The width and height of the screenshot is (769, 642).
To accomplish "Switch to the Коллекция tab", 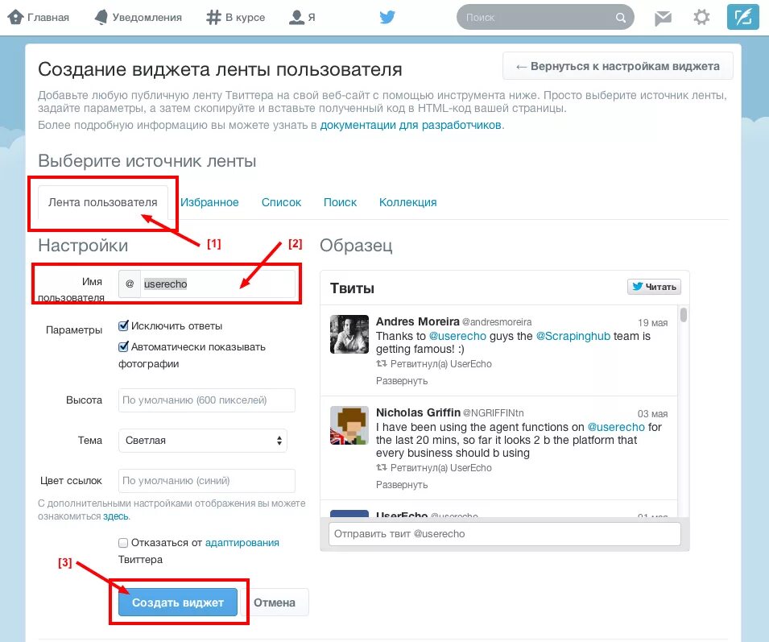I will pyautogui.click(x=407, y=202).
